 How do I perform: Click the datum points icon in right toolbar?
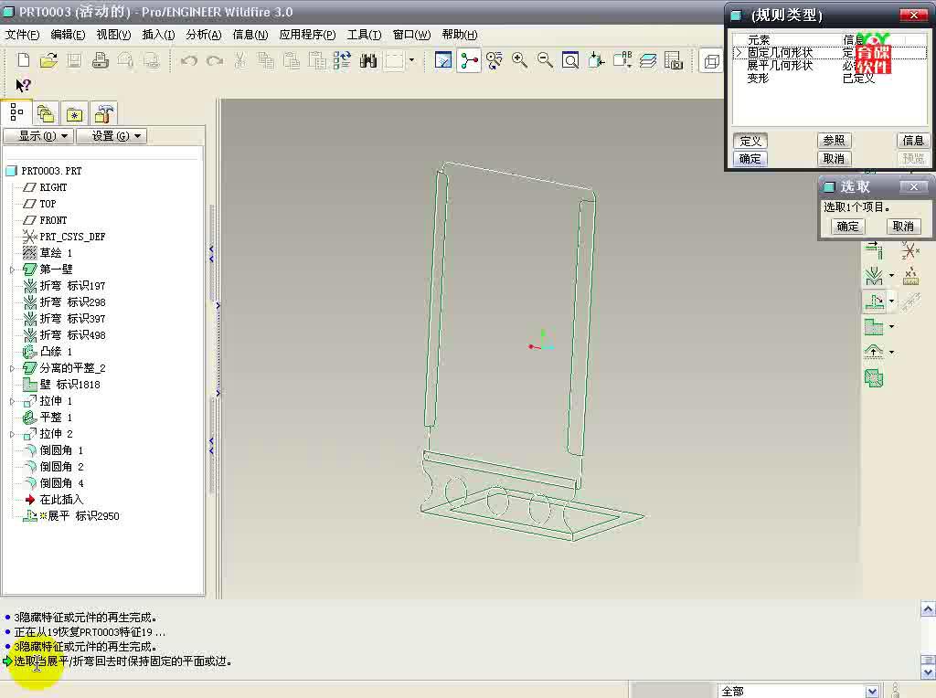910,276
